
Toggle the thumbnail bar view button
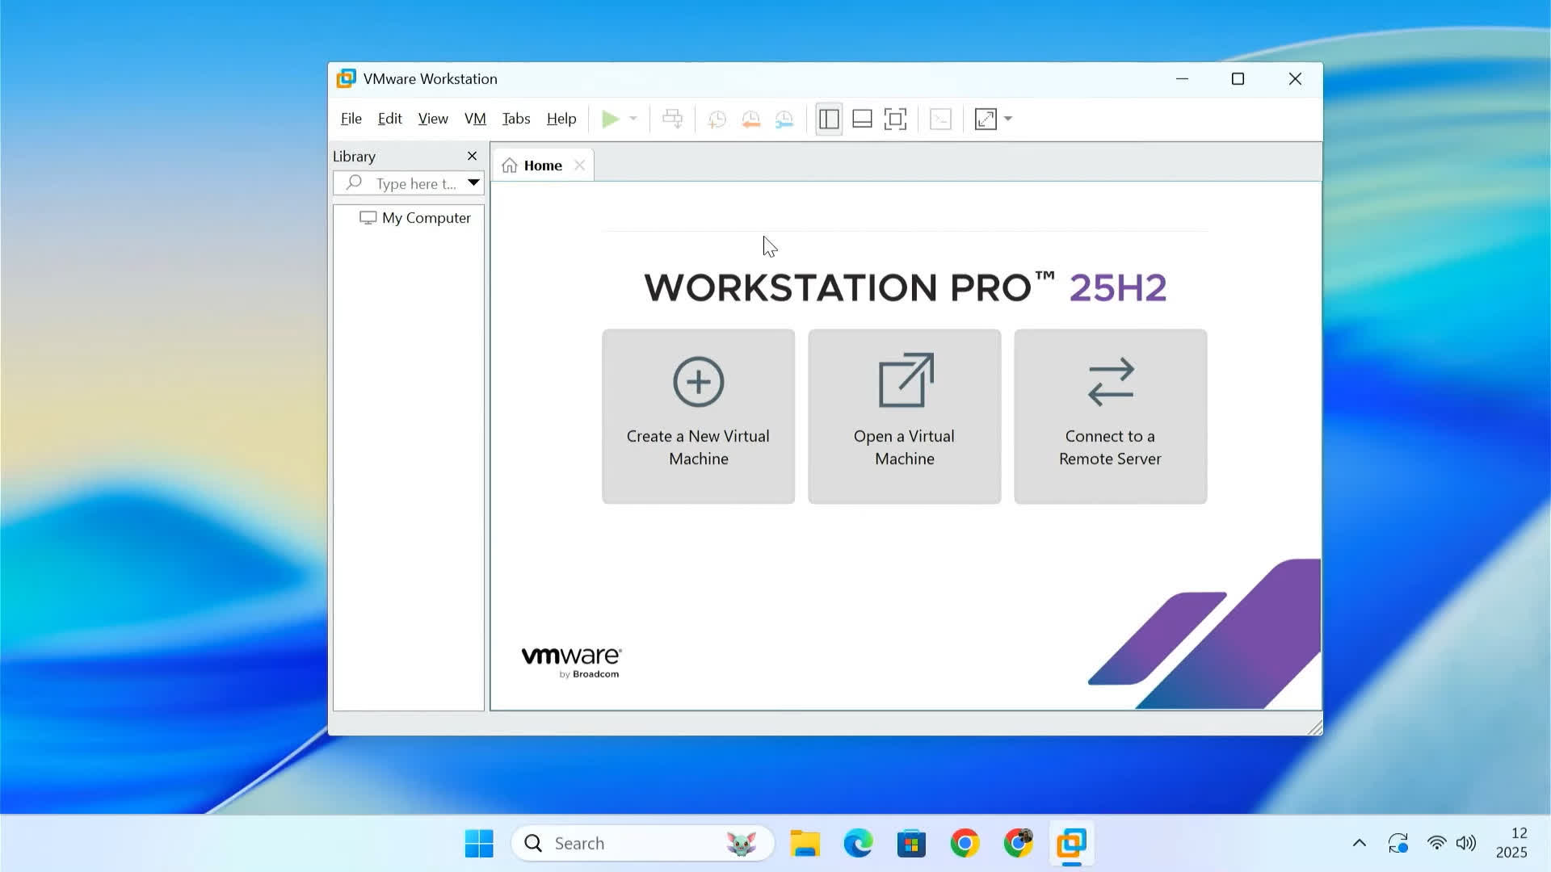pyautogui.click(x=862, y=119)
